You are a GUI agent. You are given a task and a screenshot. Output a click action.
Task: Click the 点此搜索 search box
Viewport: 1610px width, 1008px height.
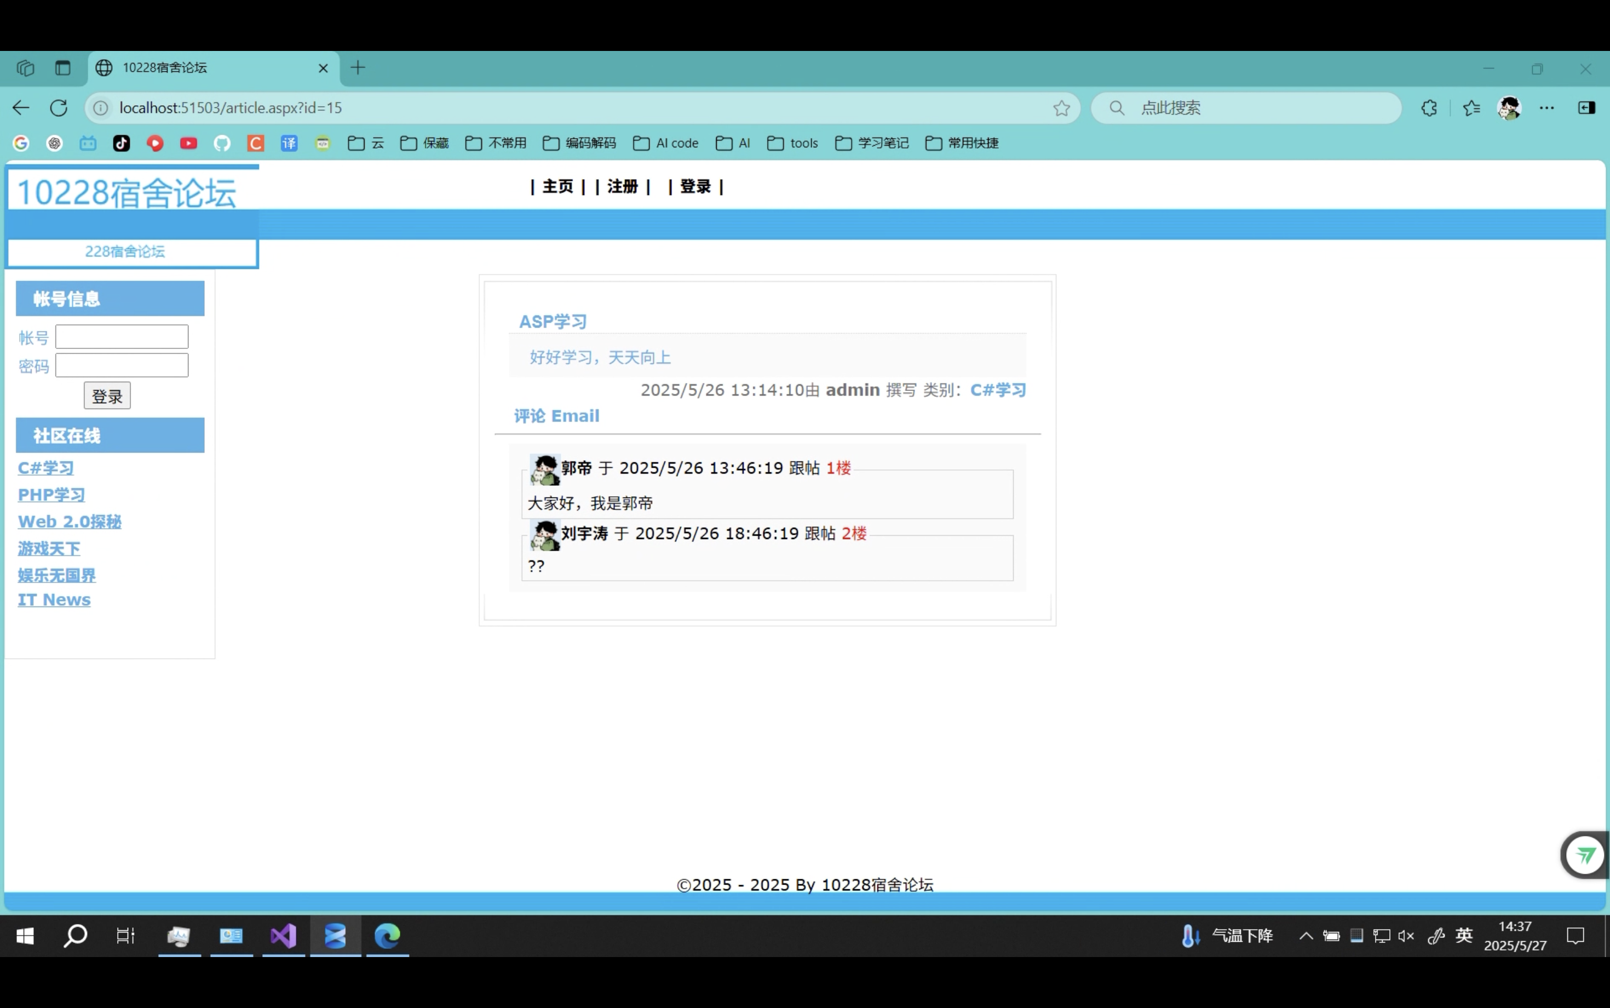tap(1246, 108)
